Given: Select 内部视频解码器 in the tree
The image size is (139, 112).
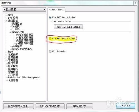Looking at the screenshot, I should pos(25,35).
